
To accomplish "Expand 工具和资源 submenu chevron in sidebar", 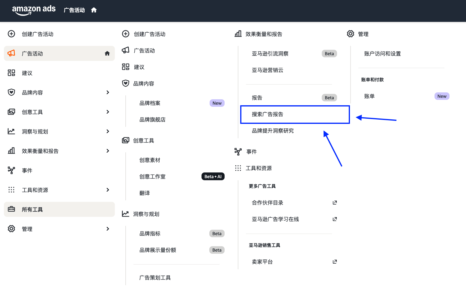I will point(108,190).
